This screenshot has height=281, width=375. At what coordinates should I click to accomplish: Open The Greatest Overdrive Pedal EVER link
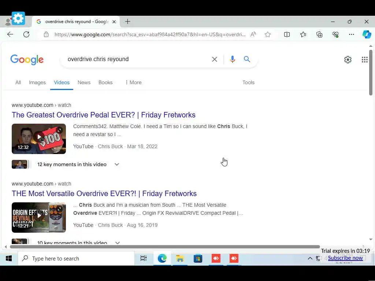click(x=104, y=115)
